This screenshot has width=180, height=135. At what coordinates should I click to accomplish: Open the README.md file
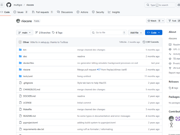coord(29,116)
